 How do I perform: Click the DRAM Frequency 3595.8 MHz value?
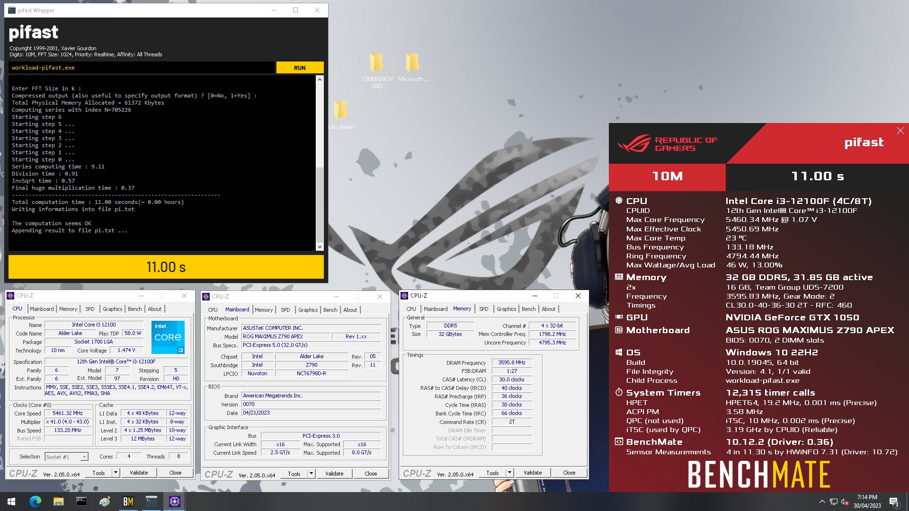click(512, 362)
